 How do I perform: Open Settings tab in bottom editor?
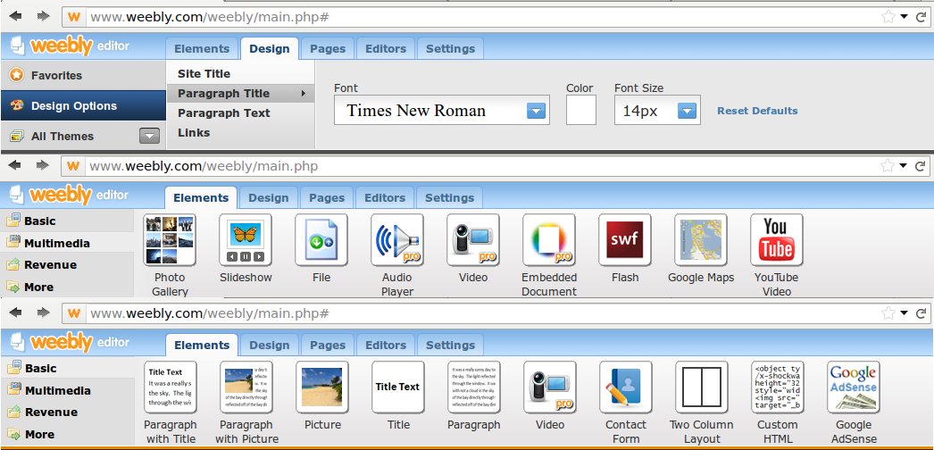(x=450, y=346)
